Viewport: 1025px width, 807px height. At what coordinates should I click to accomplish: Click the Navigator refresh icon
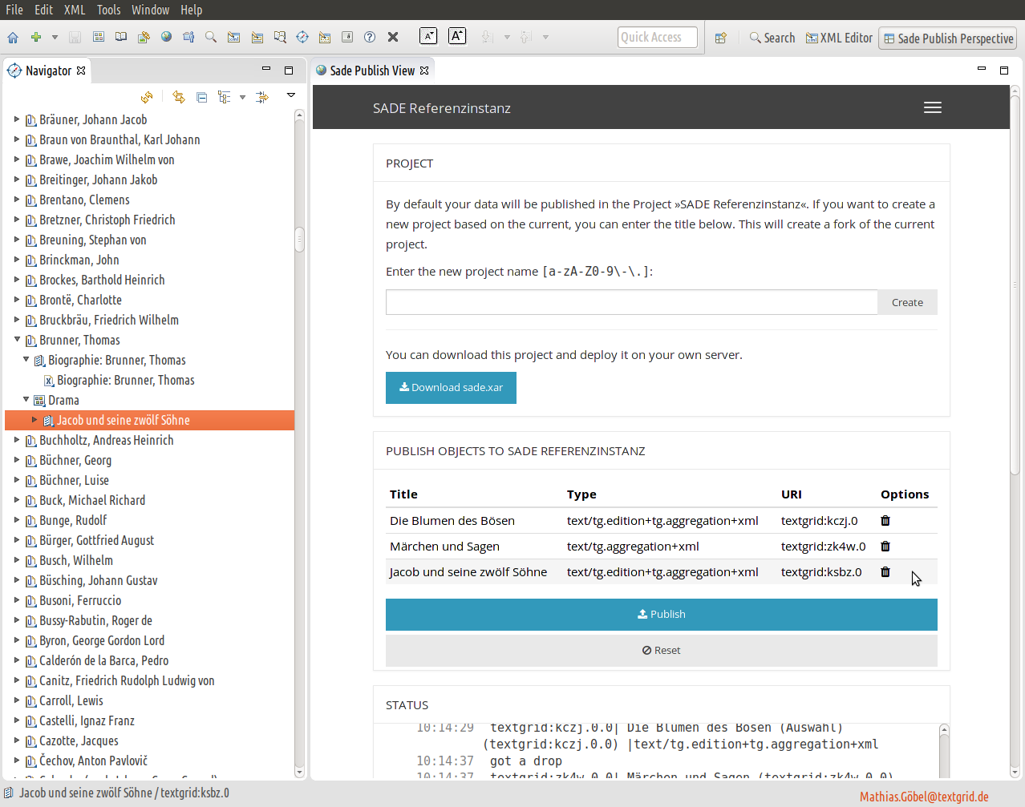click(x=147, y=97)
